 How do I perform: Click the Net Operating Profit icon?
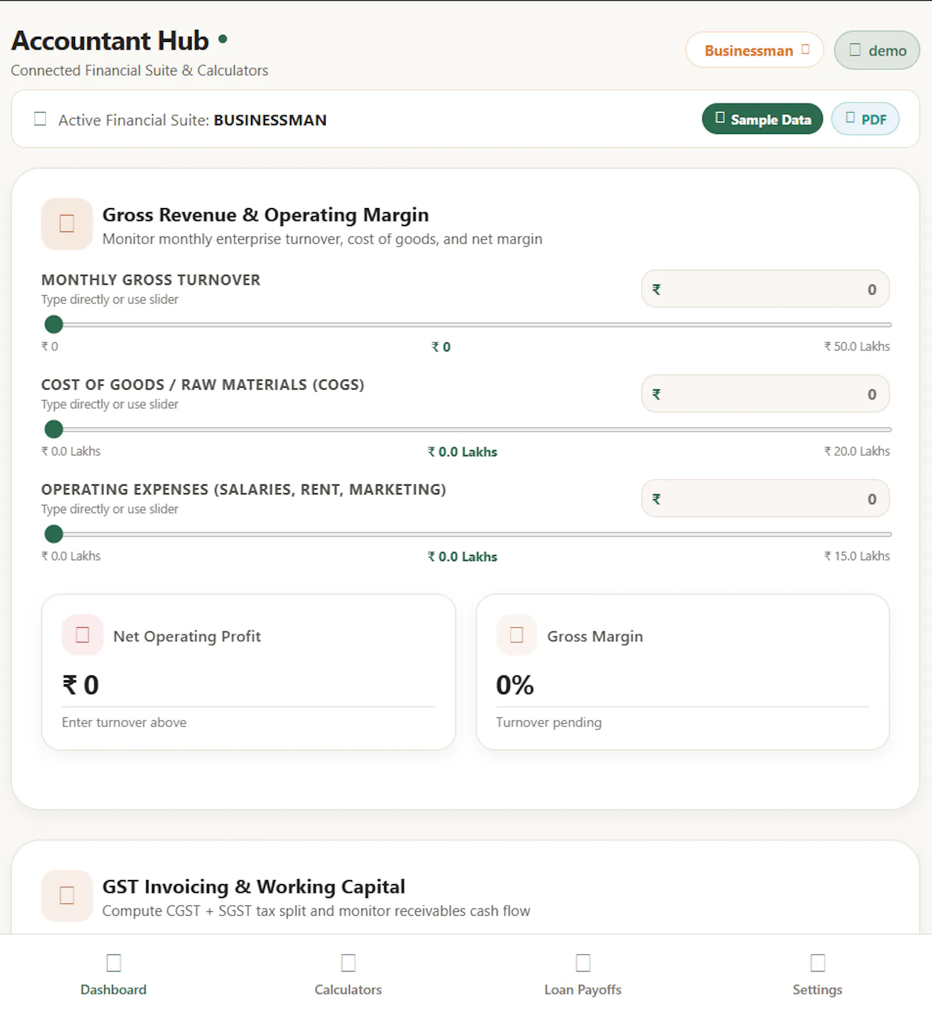83,635
